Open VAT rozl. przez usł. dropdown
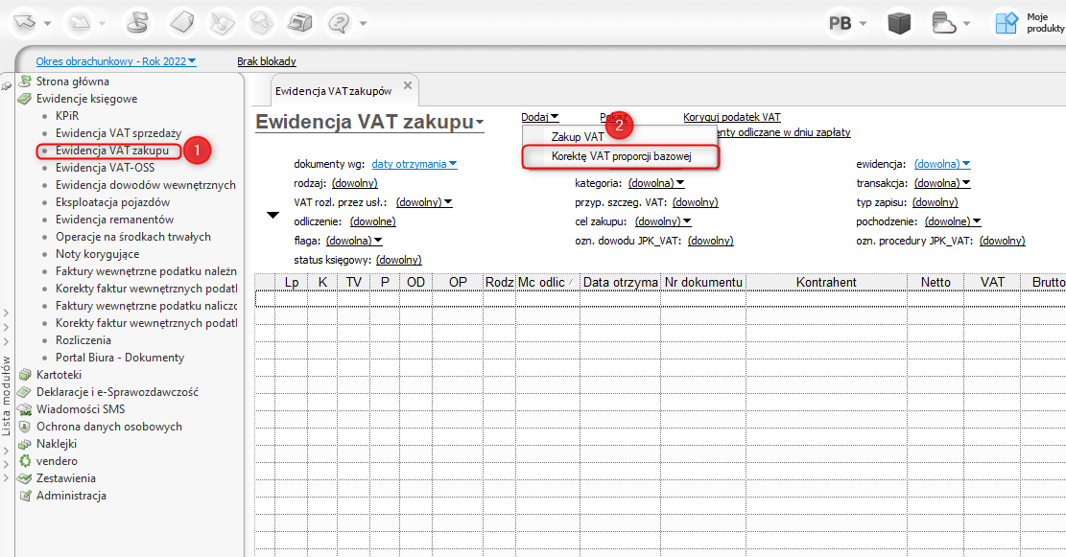The height and width of the screenshot is (557, 1066). (423, 201)
